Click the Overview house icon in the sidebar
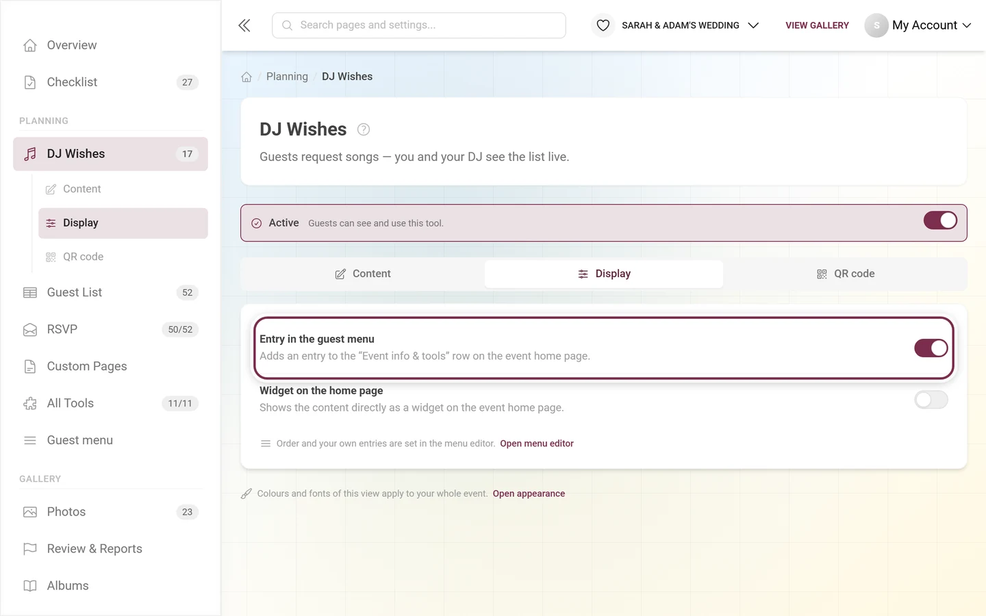 point(30,45)
